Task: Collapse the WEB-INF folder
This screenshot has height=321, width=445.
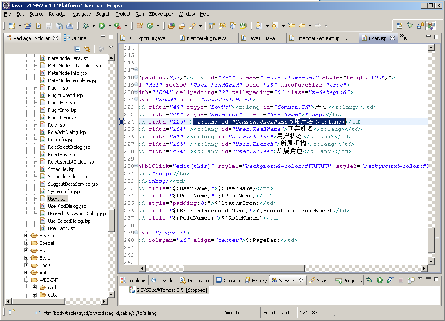Action: click(x=26, y=280)
